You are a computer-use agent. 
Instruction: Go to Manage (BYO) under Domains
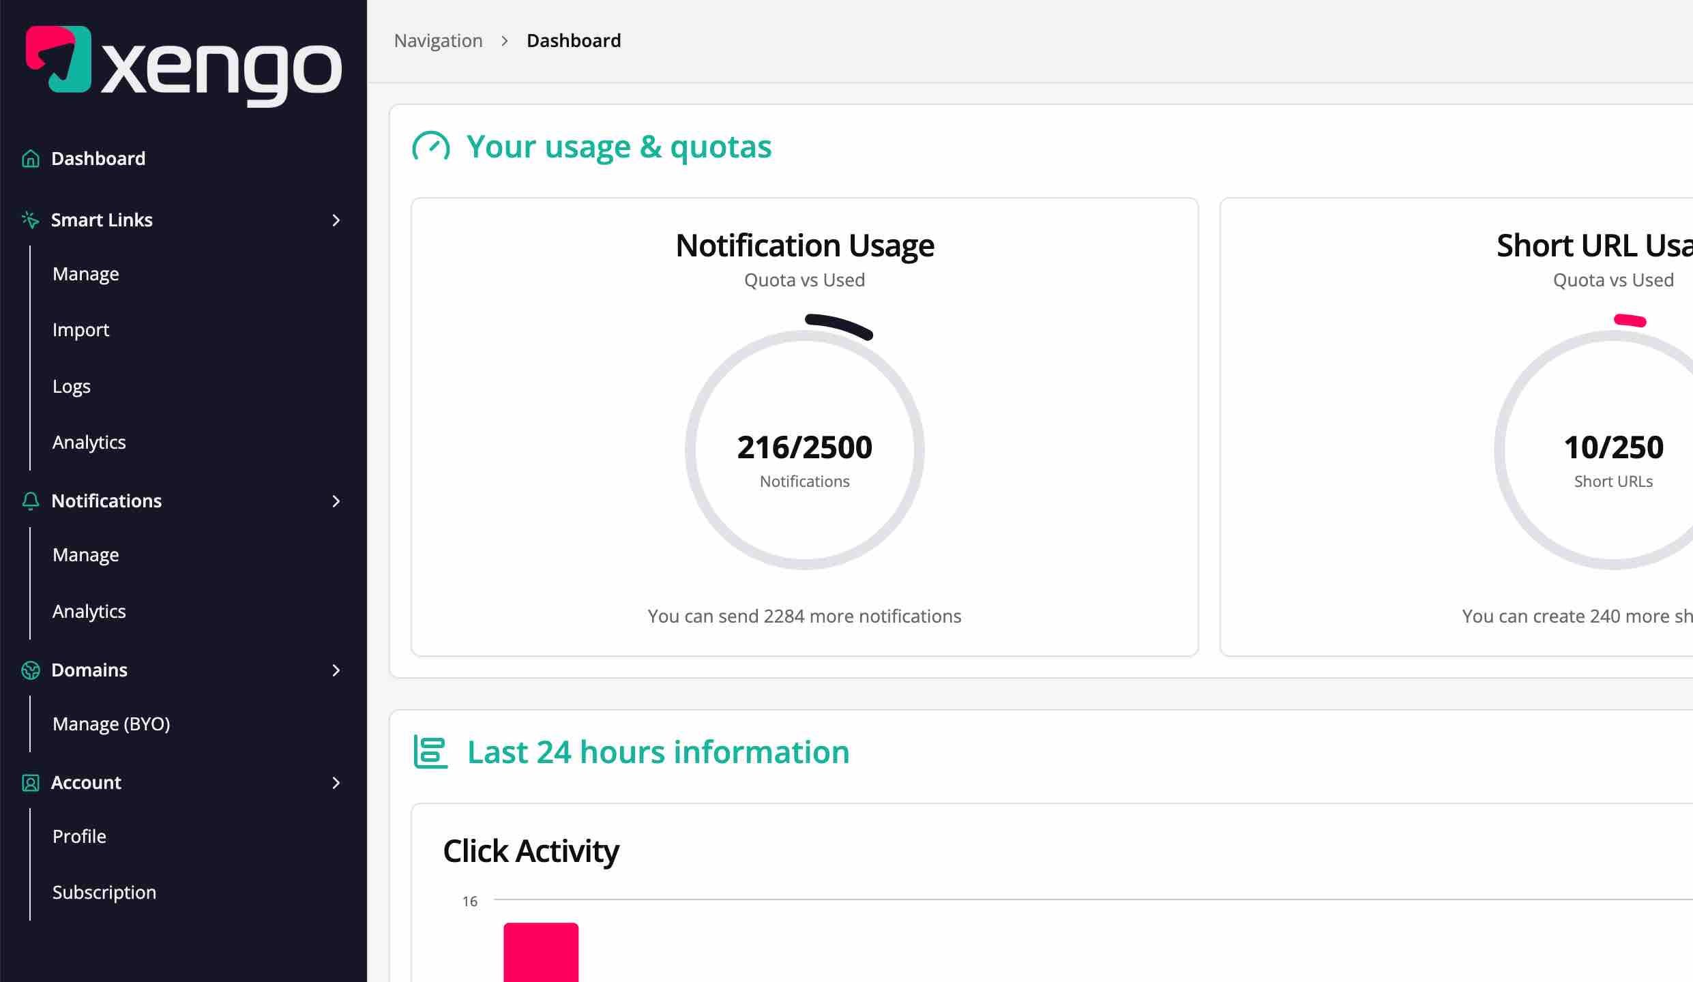[111, 724]
